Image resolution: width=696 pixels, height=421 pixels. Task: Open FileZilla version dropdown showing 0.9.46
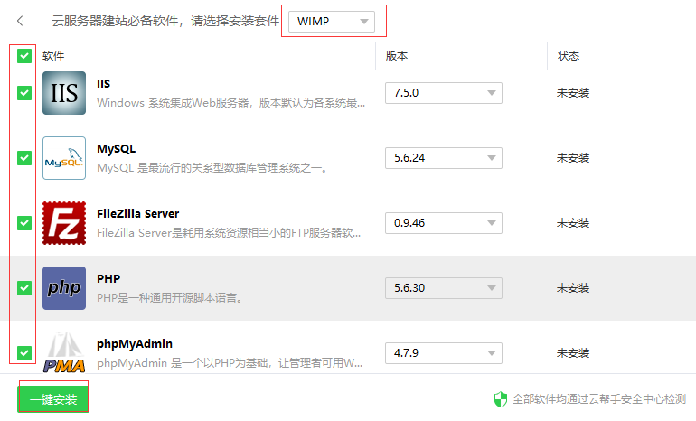(x=444, y=223)
